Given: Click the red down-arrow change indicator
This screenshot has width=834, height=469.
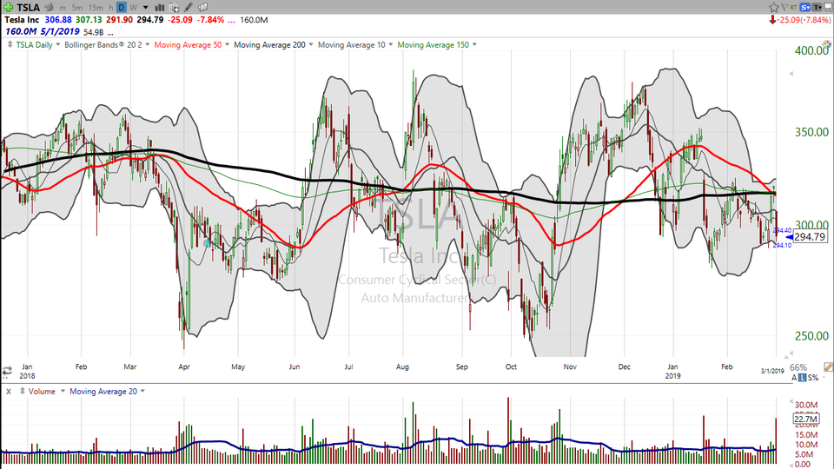Looking at the screenshot, I should pos(772,20).
